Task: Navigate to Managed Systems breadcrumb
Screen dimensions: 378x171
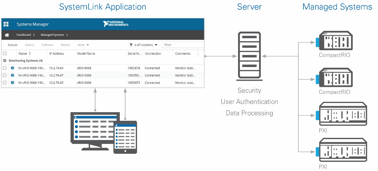Action: tap(52, 35)
